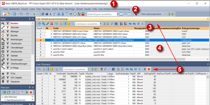Open Listenlayout dropdown in Verkehrszusammensetzung list

[x=101, y=24]
